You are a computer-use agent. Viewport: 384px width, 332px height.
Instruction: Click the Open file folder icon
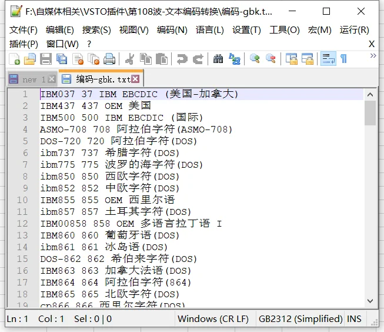pyautogui.click(x=30, y=59)
